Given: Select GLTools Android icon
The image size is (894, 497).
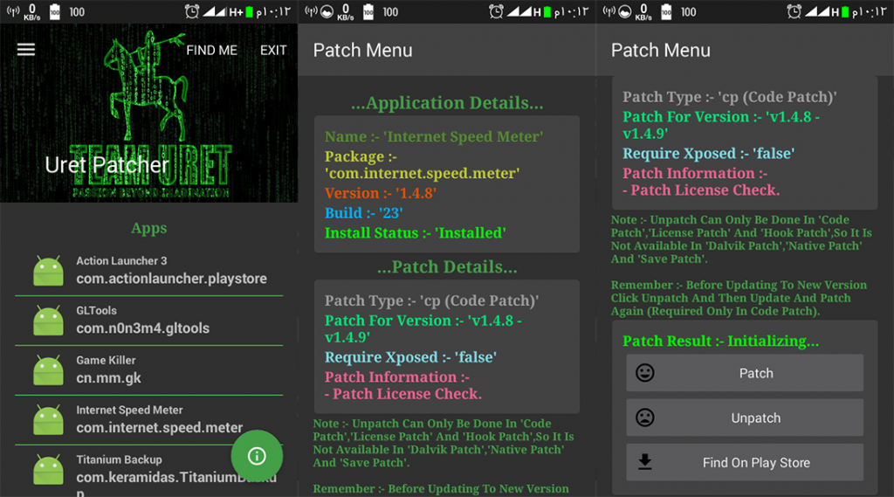Looking at the screenshot, I should (49, 321).
